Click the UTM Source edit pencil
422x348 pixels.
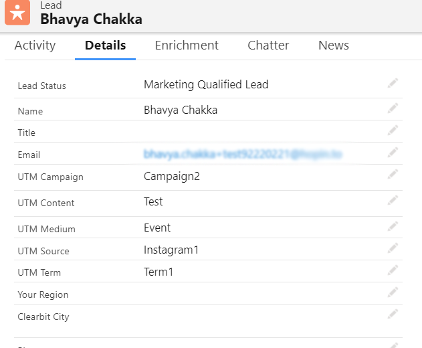tap(393, 248)
